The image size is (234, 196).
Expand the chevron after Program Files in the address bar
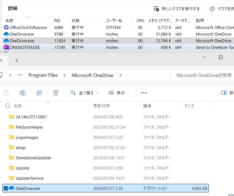(64, 75)
